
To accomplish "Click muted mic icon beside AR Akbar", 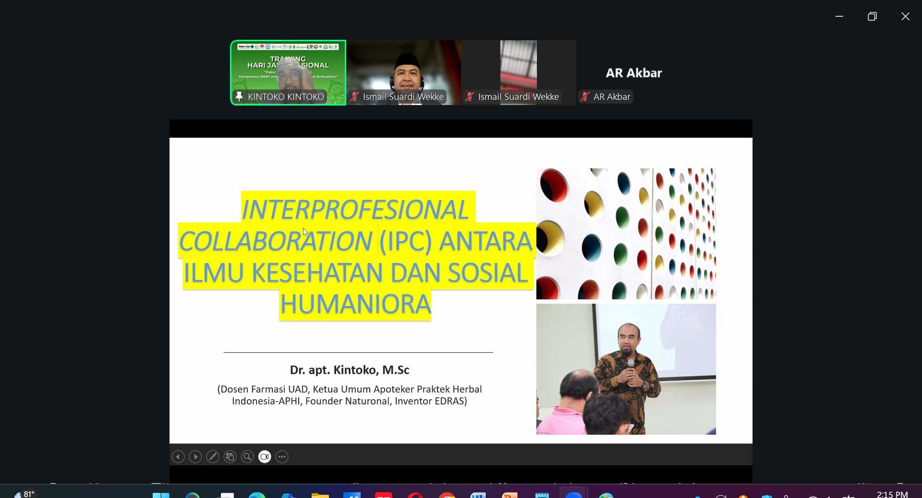I will 585,97.
